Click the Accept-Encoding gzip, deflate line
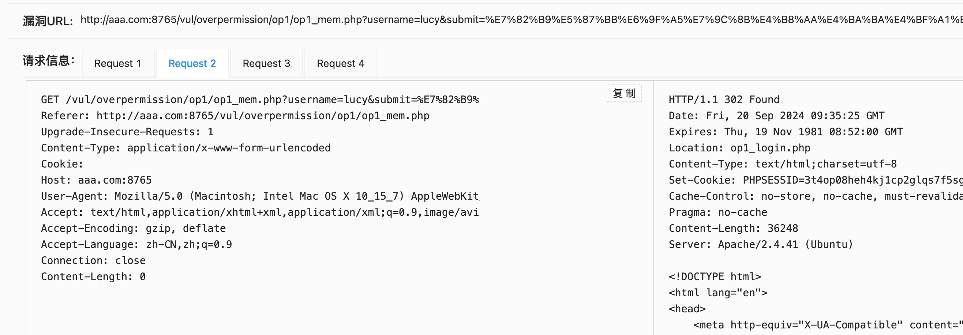This screenshot has height=335, width=963. pos(133,228)
